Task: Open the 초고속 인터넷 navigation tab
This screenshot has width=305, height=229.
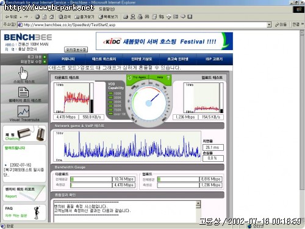Action: (x=178, y=59)
